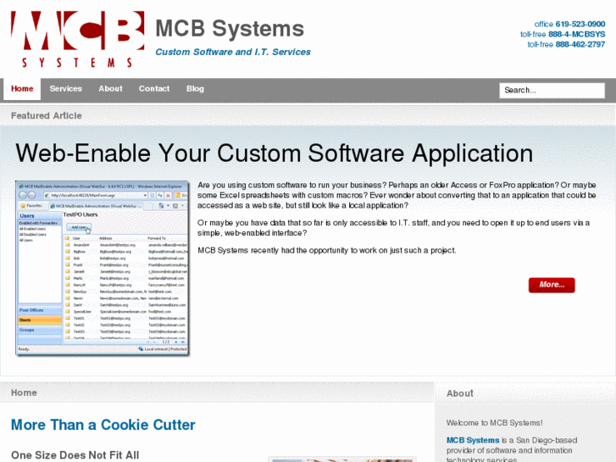The image size is (616, 462).
Task: Click the Home section heading below the article
Action: point(24,392)
